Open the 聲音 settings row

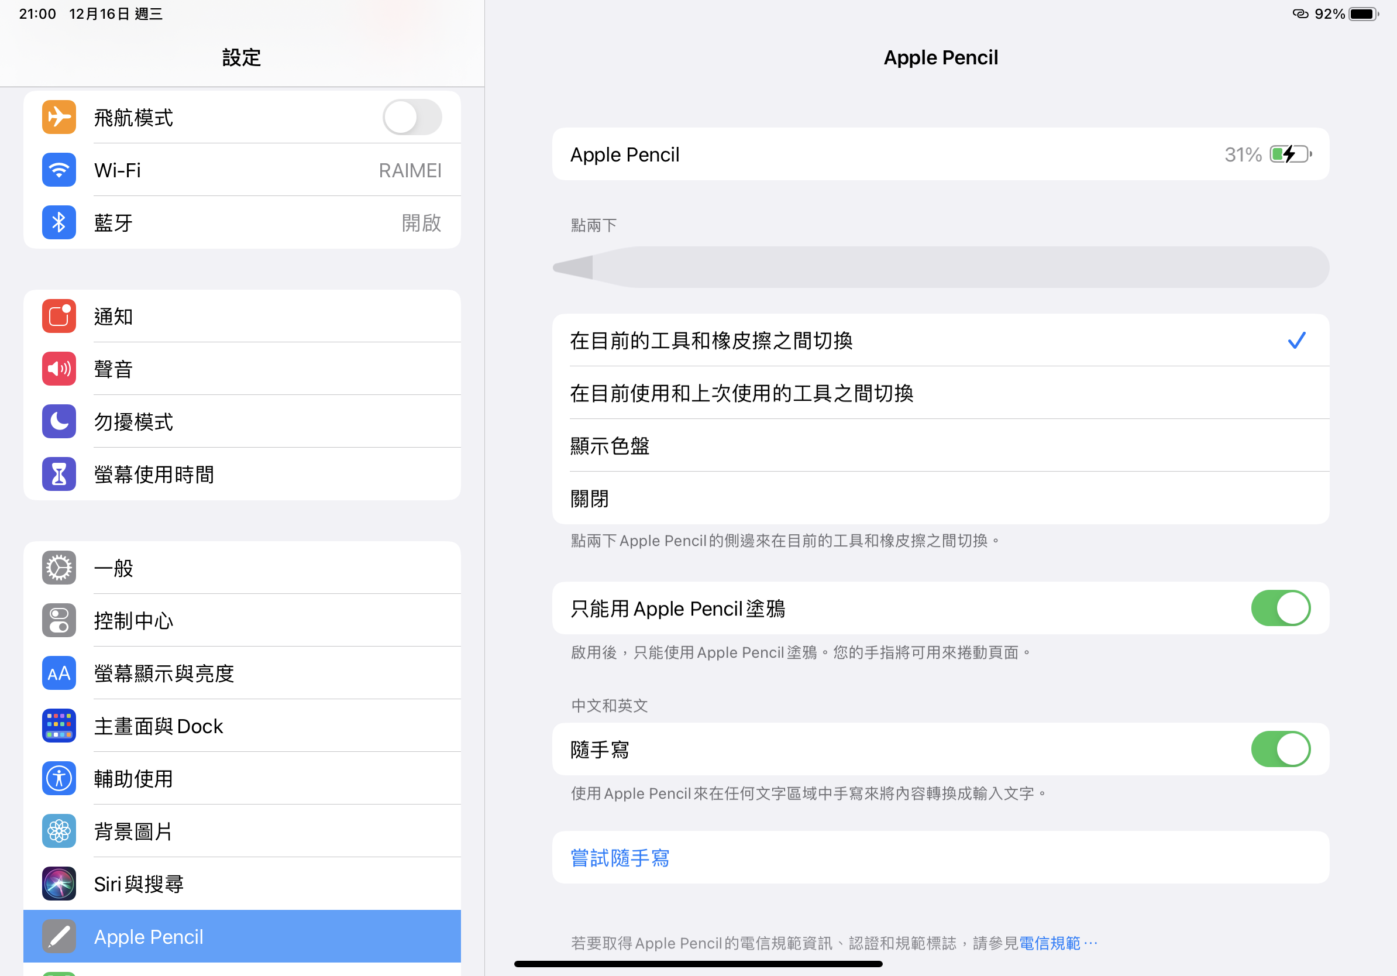(242, 369)
